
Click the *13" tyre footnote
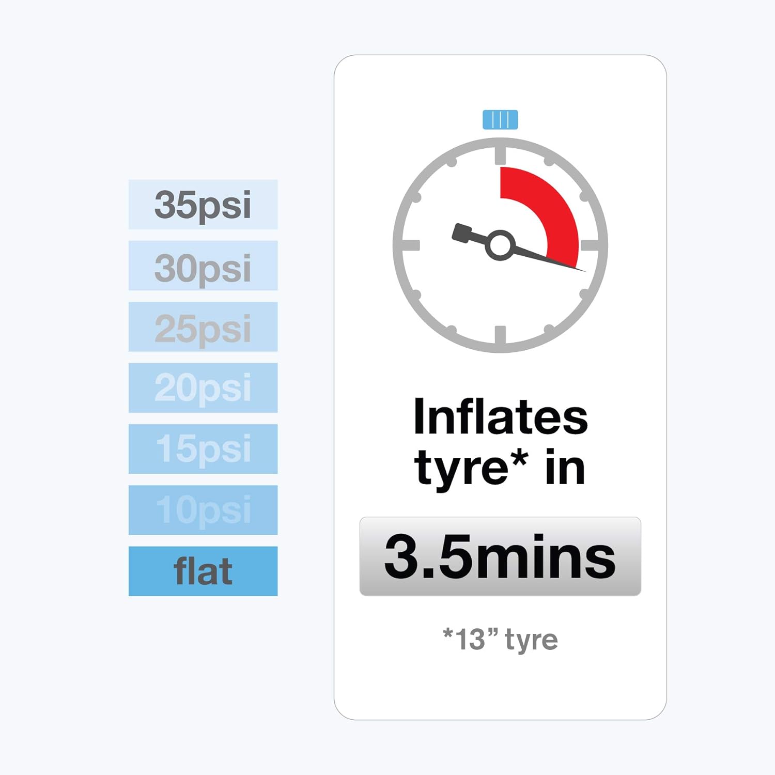coord(500,640)
